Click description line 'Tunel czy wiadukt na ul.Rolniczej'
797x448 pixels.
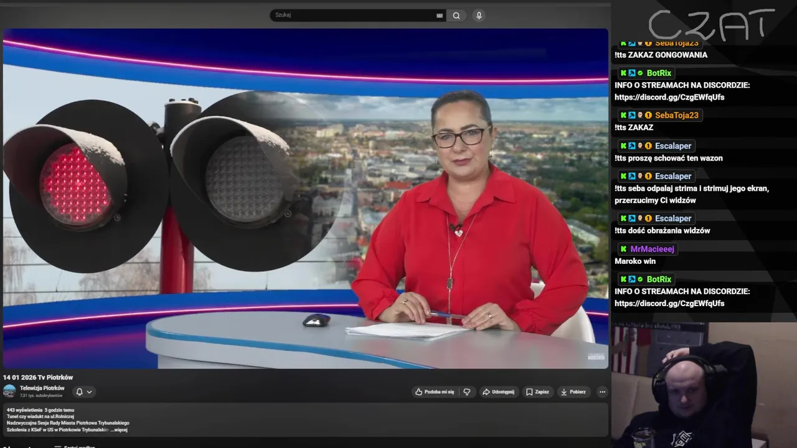tap(40, 416)
